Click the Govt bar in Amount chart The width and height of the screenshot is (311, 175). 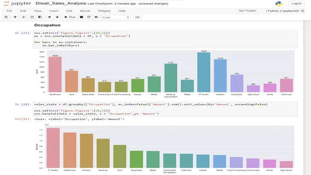tap(120, 156)
